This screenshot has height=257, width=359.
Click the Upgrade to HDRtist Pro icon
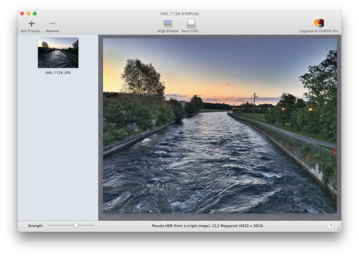point(319,23)
